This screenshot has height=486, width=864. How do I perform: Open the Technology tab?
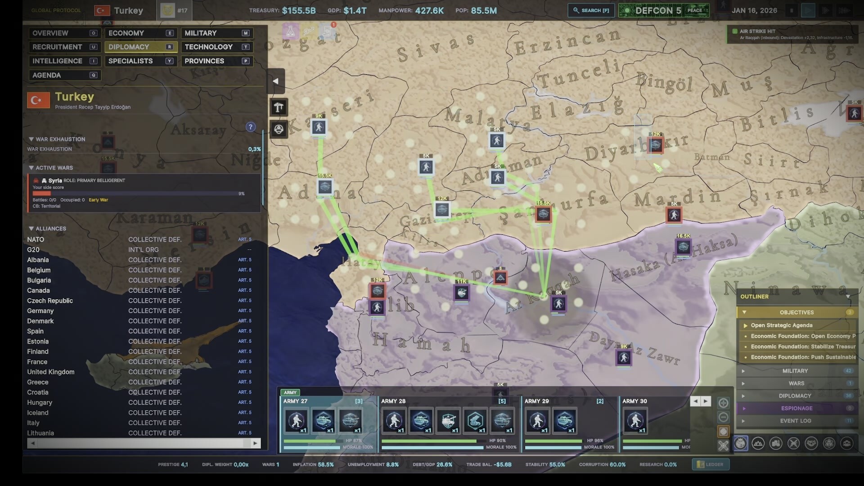tap(217, 47)
